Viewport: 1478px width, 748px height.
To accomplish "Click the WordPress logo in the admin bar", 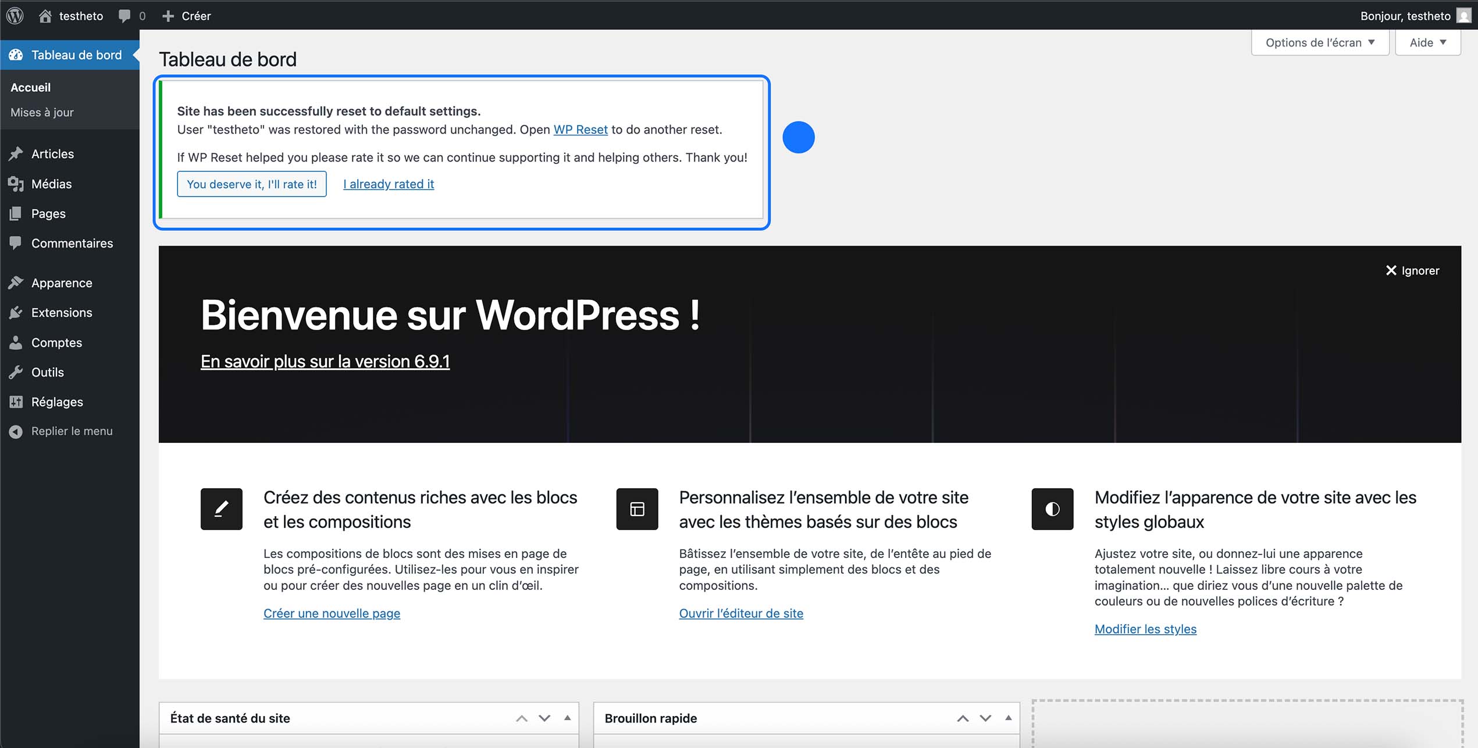I will [x=14, y=16].
